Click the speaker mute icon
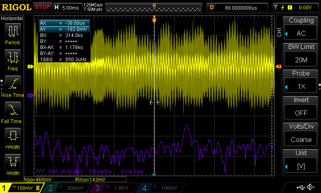 (310, 187)
